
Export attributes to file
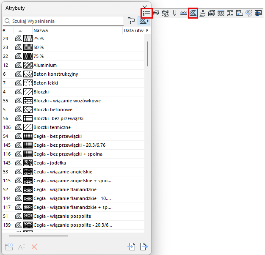pyautogui.click(x=144, y=247)
